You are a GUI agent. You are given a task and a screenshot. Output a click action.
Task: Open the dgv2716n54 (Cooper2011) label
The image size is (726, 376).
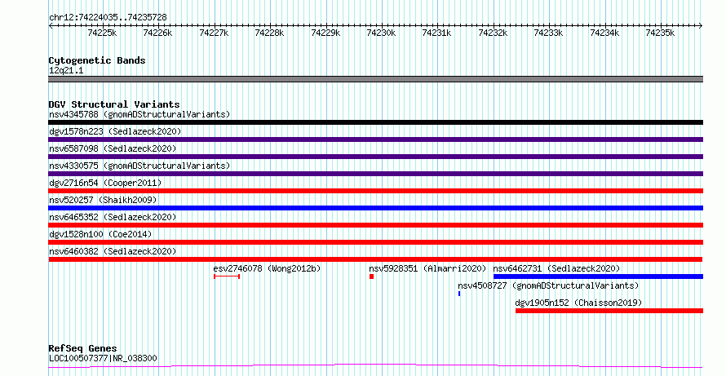[105, 183]
